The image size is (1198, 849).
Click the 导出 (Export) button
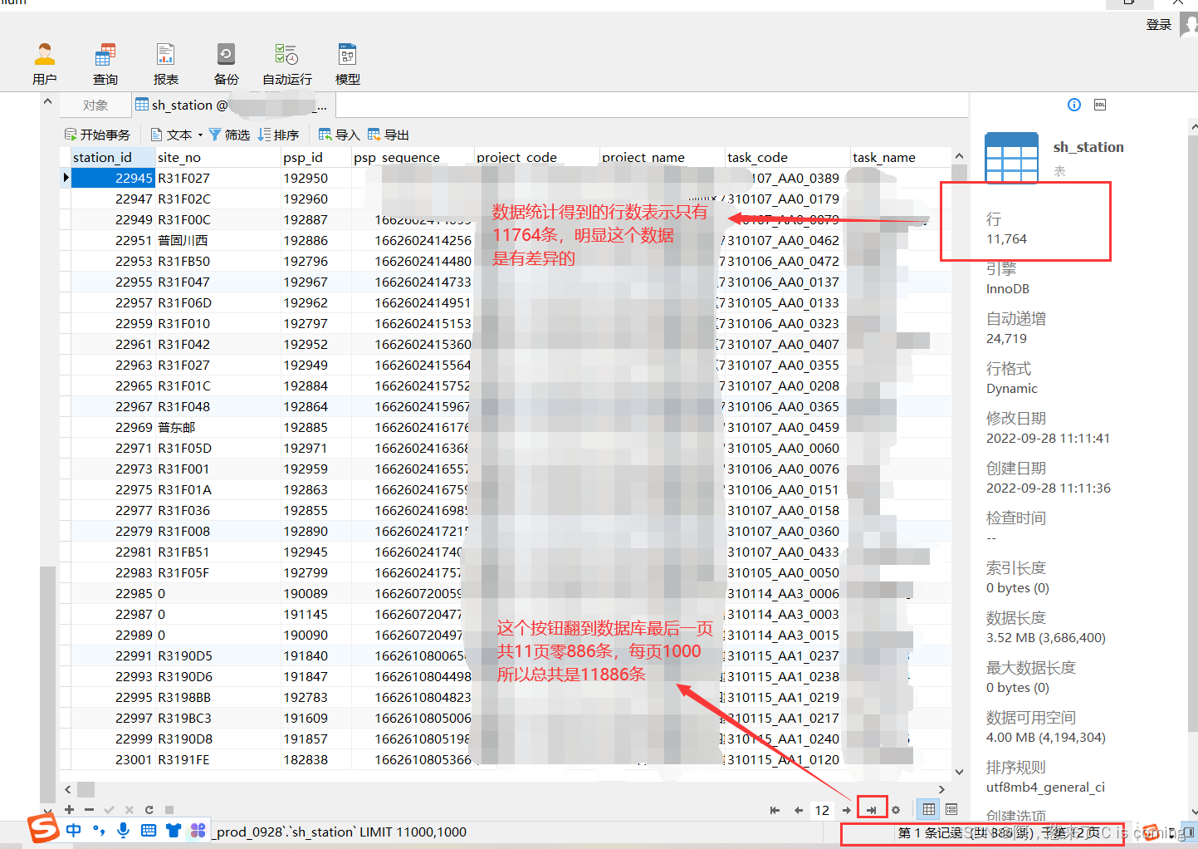click(x=388, y=135)
